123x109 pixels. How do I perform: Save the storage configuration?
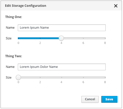point(109,99)
